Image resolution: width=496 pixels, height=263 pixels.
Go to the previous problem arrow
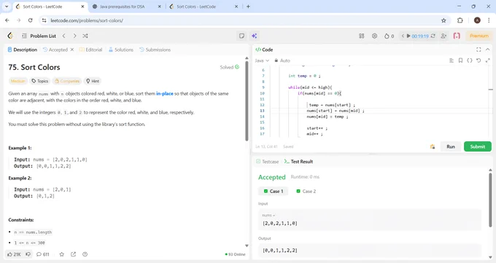pyautogui.click(x=64, y=36)
